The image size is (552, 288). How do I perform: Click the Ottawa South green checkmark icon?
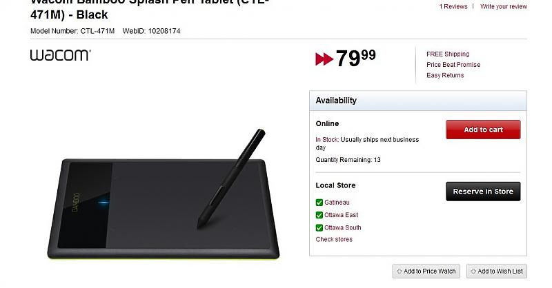(319, 228)
